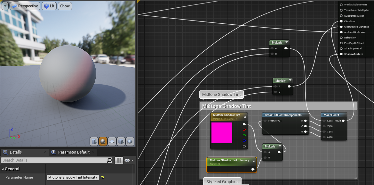Switch preview to plane mesh
Image resolution: width=374 pixels, height=185 pixels.
pos(112,141)
